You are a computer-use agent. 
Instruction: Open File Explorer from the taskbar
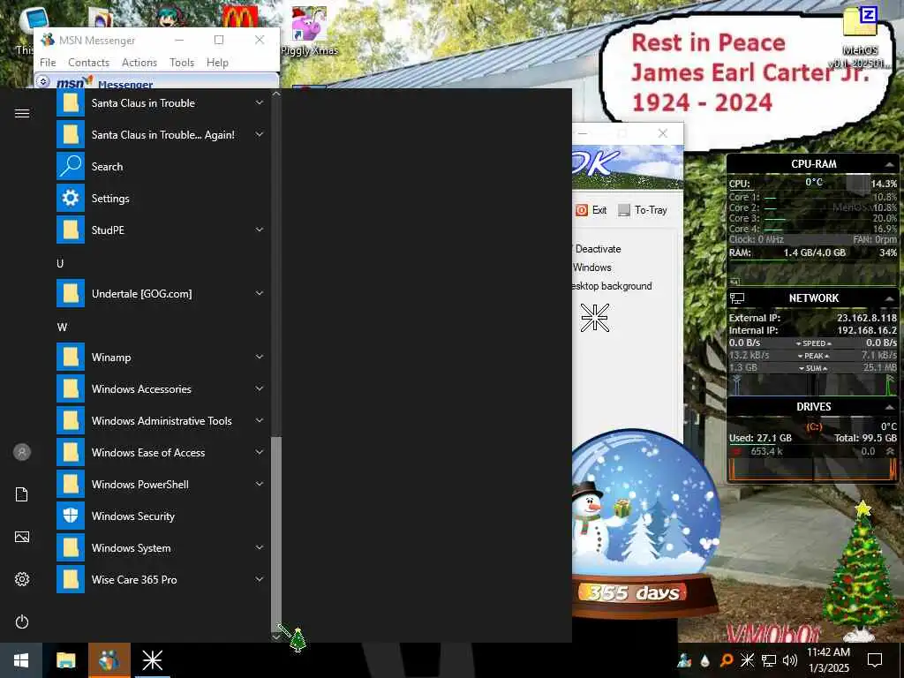65,660
